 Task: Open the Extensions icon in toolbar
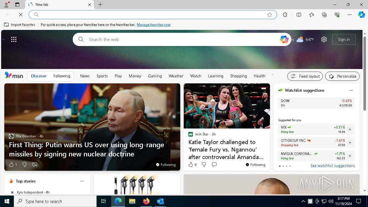285,15
